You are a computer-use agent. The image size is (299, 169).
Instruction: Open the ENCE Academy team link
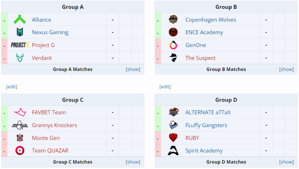tap(204, 32)
